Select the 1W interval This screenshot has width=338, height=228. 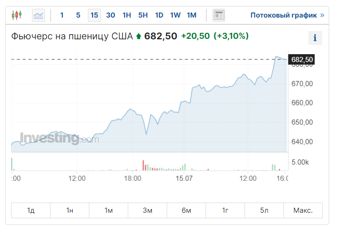click(x=175, y=15)
